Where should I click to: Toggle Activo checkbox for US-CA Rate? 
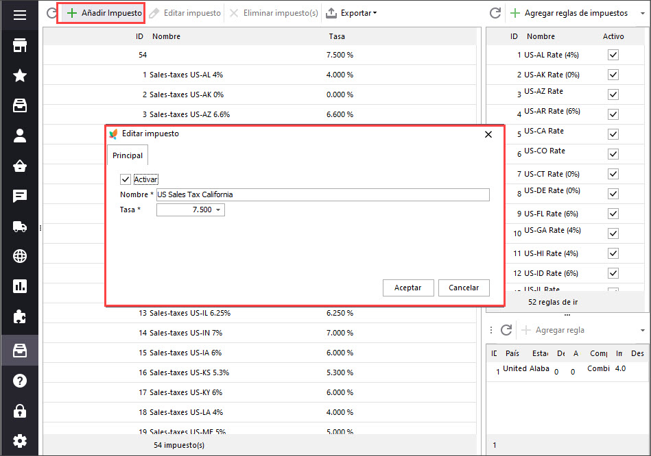pos(613,134)
